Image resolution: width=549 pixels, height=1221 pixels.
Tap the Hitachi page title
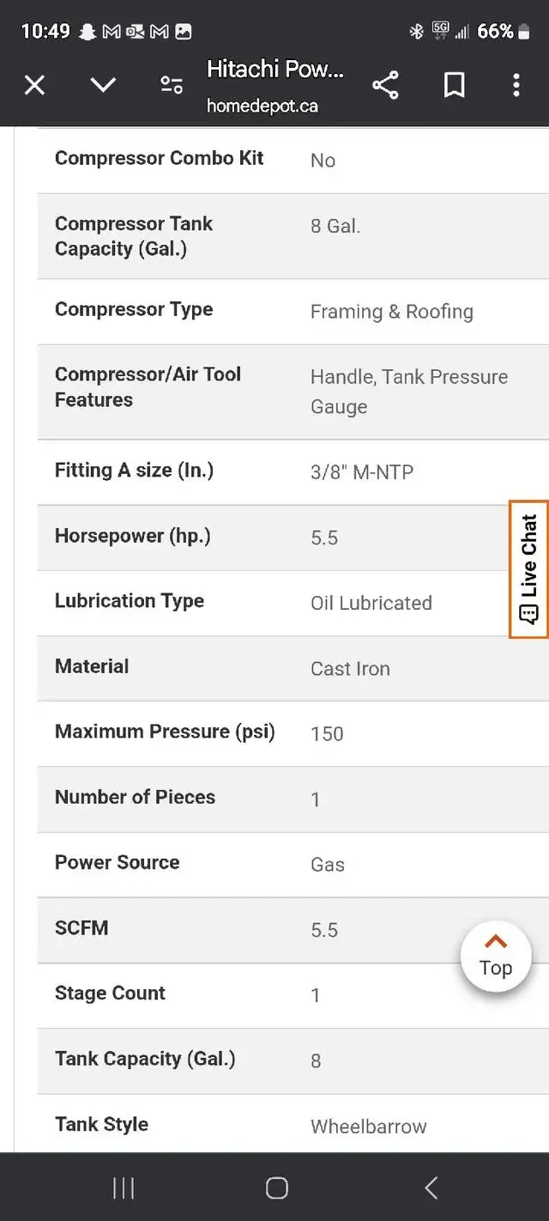point(275,71)
